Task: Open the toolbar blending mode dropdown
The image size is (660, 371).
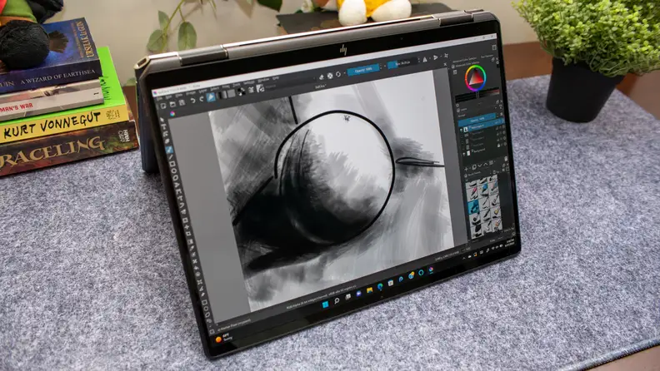Action: pos(292,82)
